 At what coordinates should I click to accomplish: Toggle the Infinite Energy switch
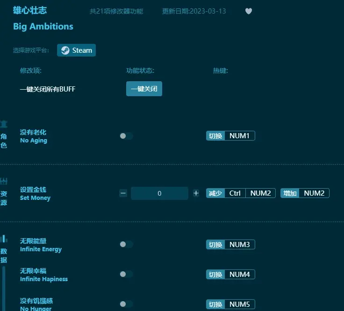pyautogui.click(x=126, y=244)
